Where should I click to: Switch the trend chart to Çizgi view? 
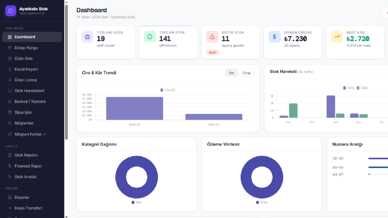coord(247,73)
